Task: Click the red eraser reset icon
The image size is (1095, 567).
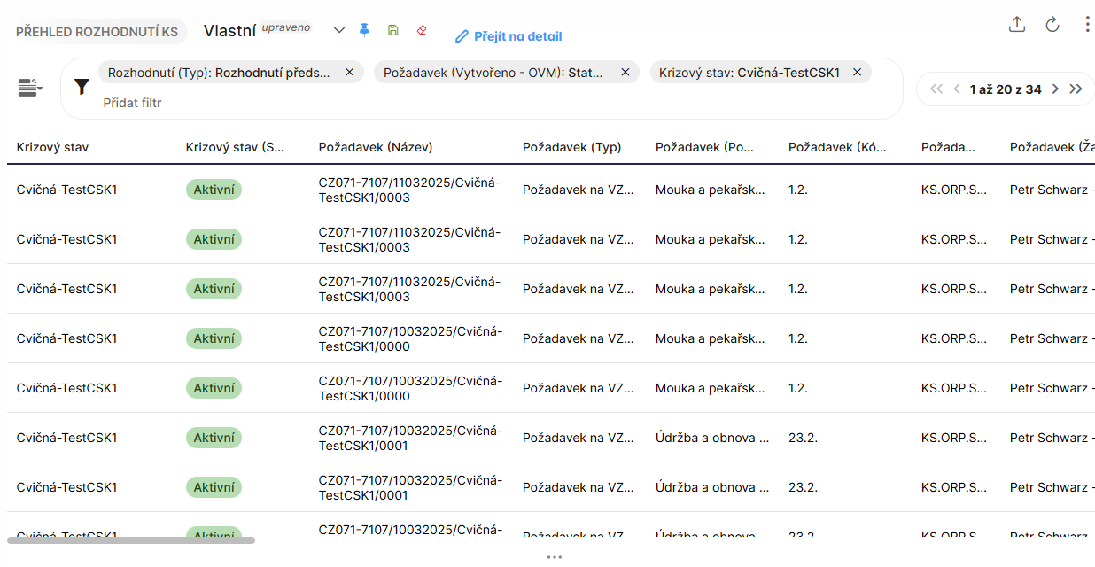Action: pos(422,30)
